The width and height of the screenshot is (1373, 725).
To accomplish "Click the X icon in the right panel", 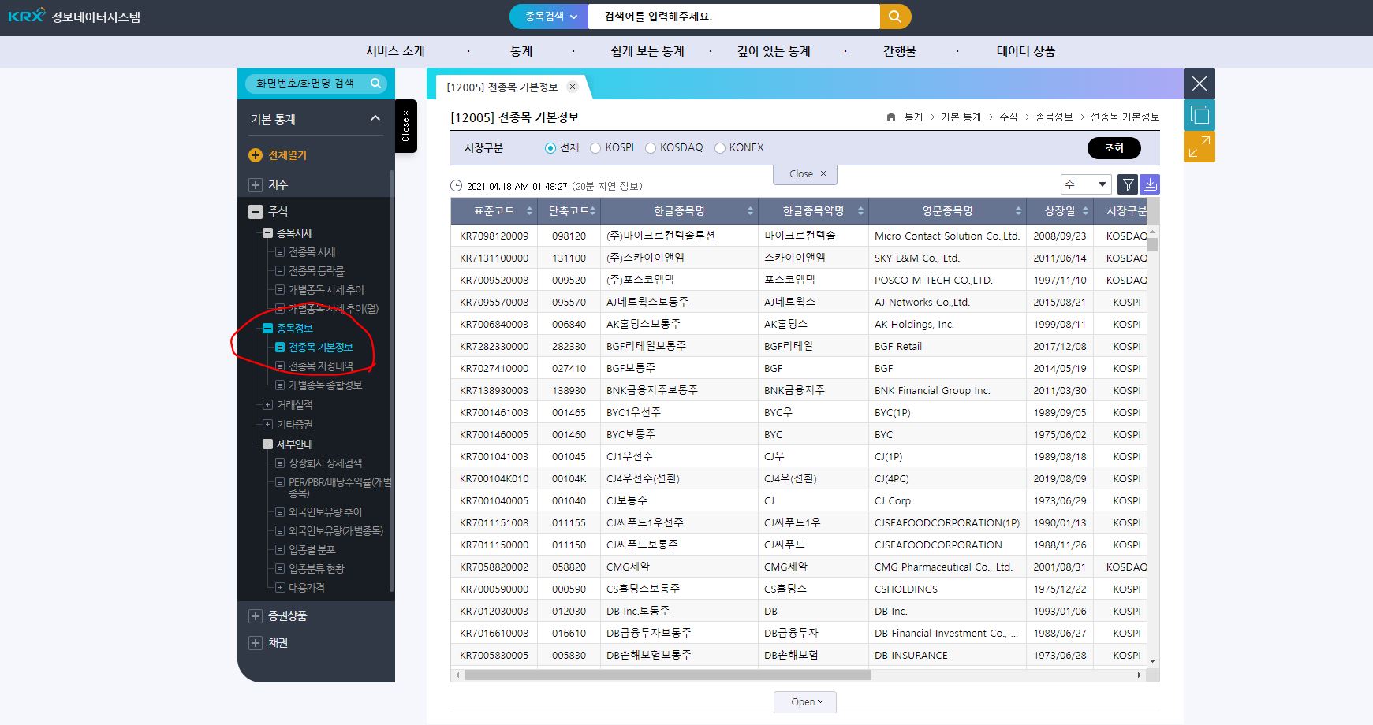I will pyautogui.click(x=1200, y=84).
